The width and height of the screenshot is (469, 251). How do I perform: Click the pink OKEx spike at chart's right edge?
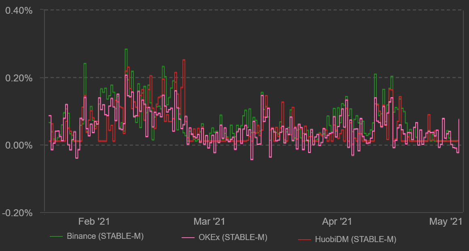coord(459,119)
